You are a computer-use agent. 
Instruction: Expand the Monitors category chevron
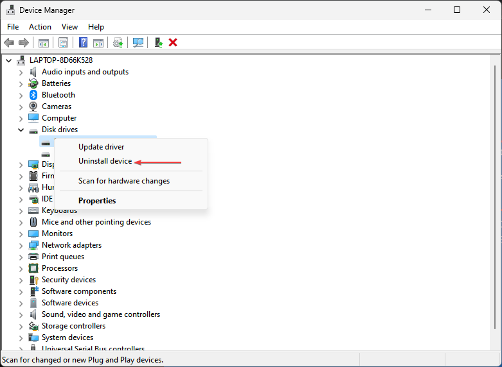[21, 234]
